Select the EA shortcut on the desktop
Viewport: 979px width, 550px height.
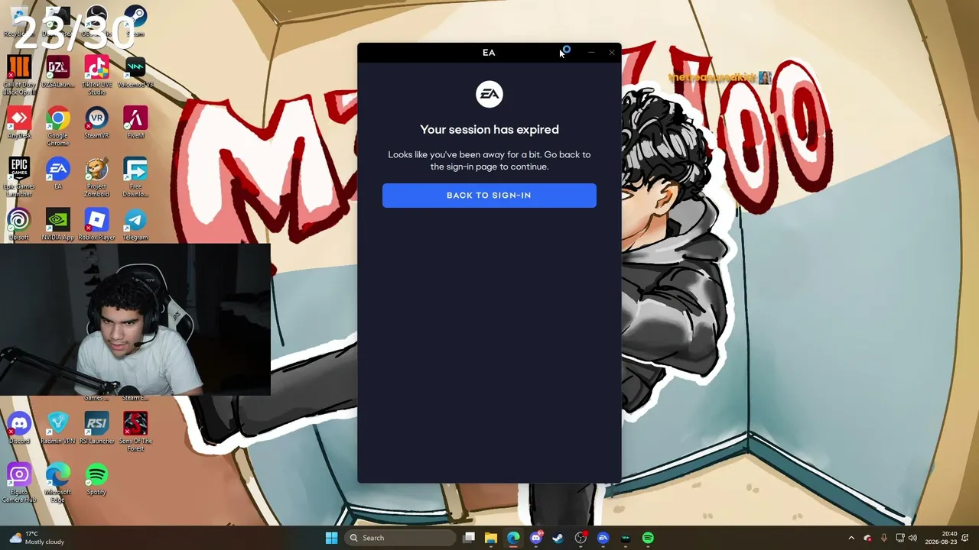coord(58,173)
